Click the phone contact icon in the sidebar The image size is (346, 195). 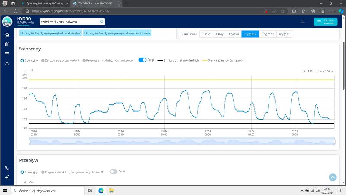coord(7,168)
